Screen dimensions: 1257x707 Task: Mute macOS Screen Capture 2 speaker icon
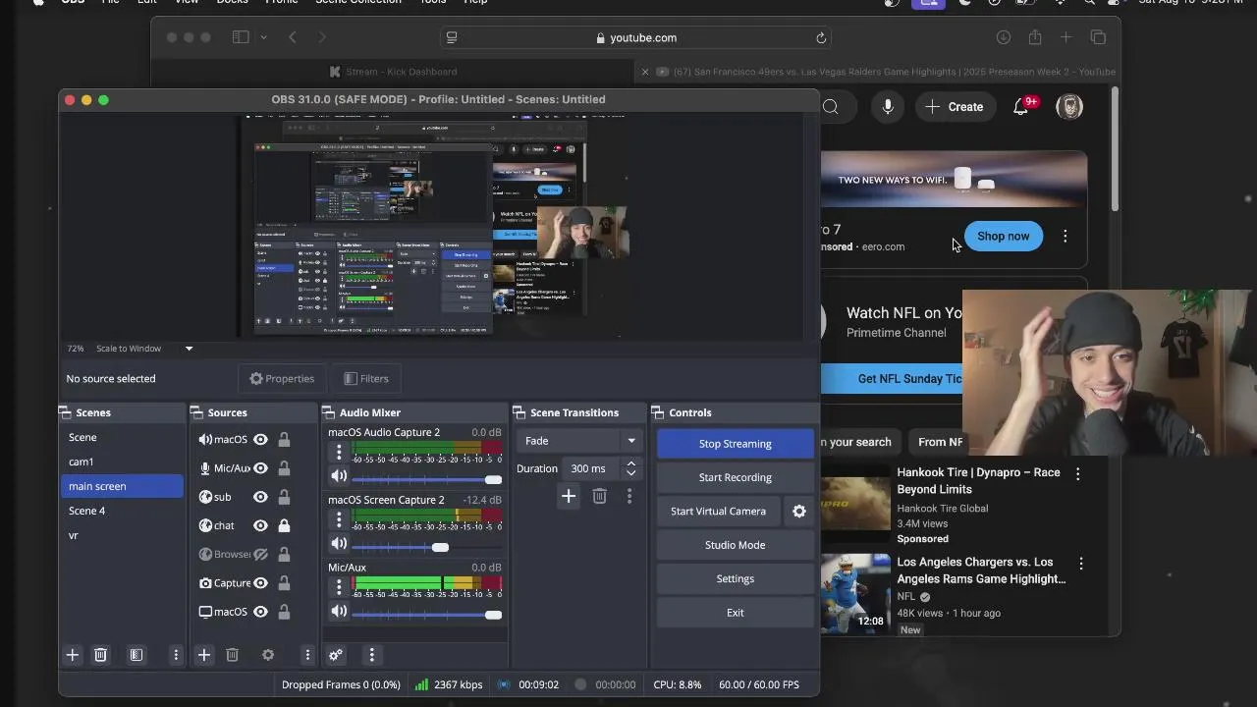(339, 544)
